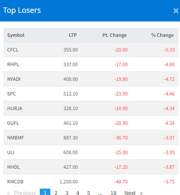Screen dimensions: 180x195
Task: Sort by Pt. Change column header
Action: click(115, 35)
